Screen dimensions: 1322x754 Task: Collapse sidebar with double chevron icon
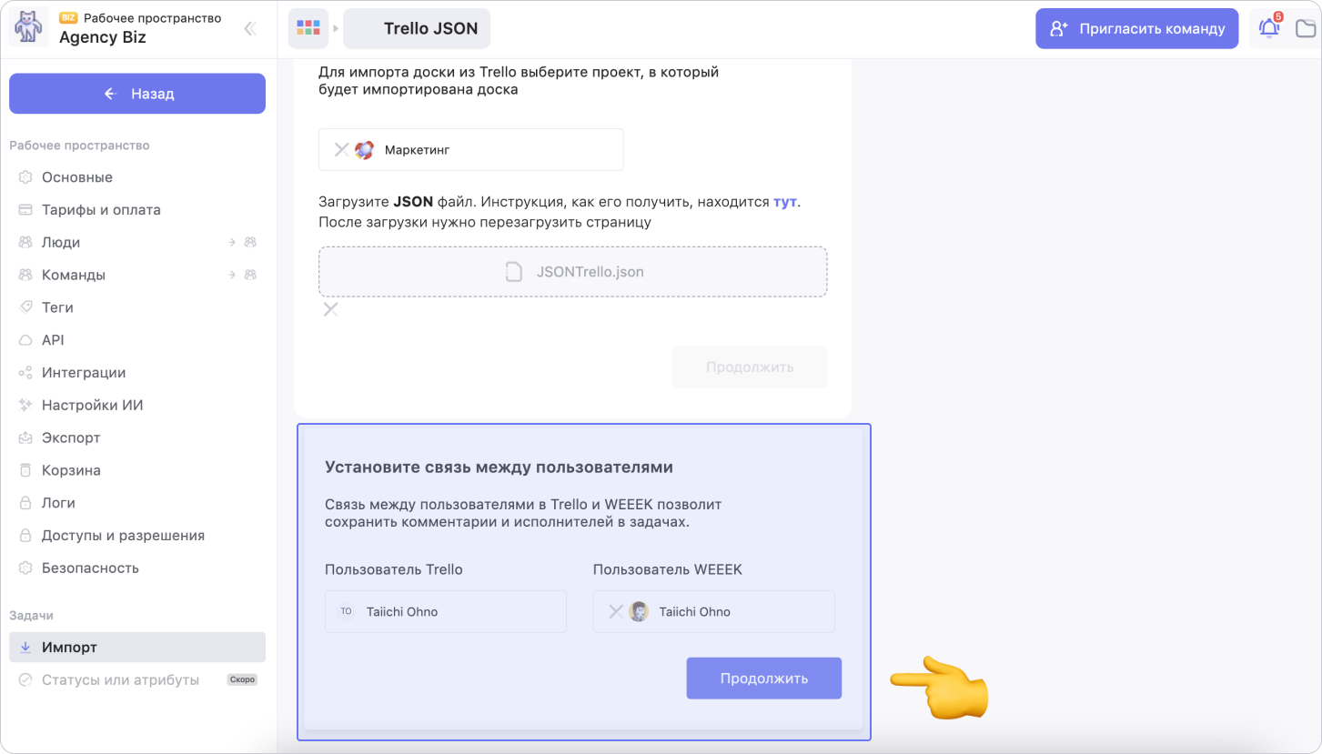click(x=249, y=28)
